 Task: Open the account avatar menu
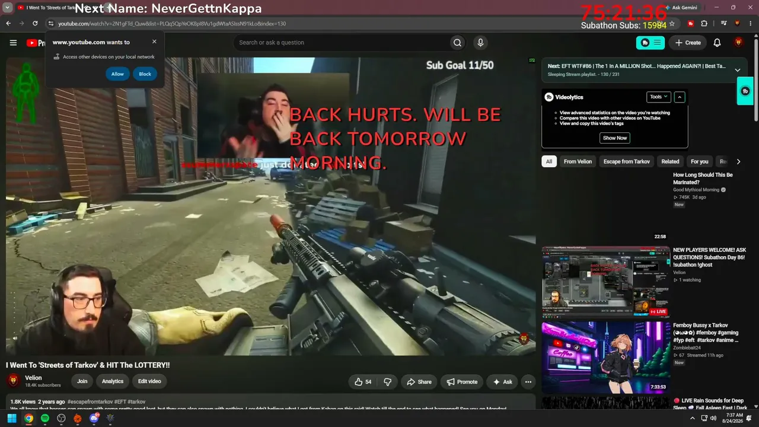[738, 43]
